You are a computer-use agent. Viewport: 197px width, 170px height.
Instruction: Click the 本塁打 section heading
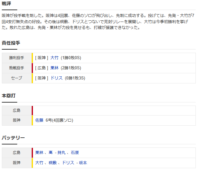pos(9,96)
